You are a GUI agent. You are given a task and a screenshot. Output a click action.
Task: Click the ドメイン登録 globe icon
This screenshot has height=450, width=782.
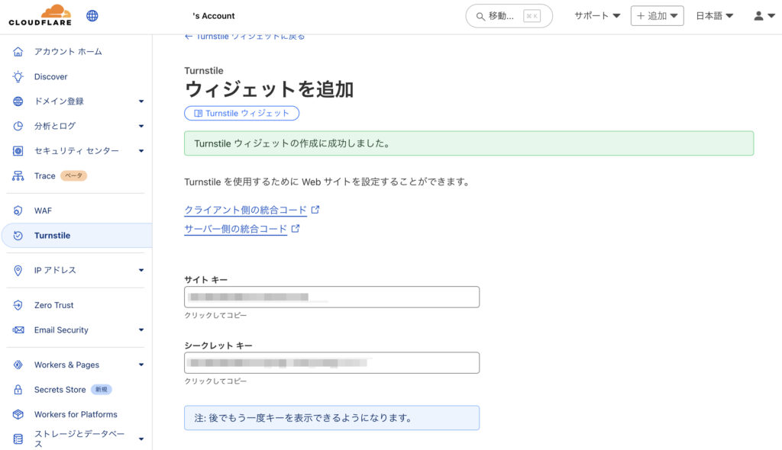(x=18, y=101)
